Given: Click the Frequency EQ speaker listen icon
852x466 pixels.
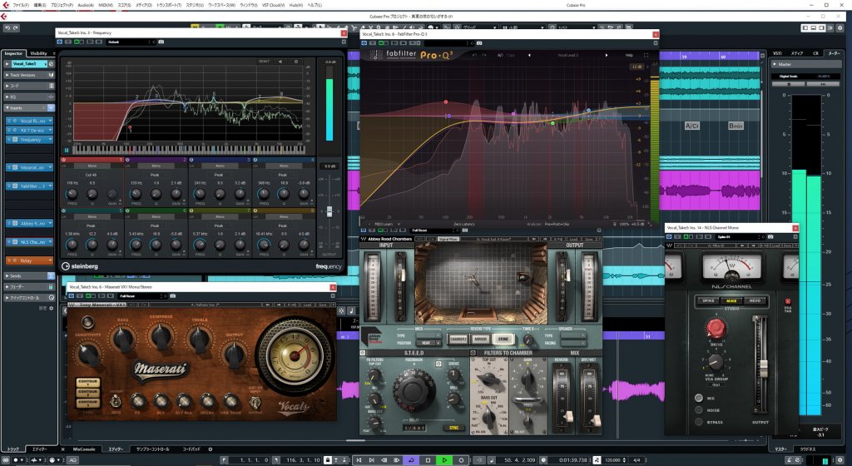Looking at the screenshot, I should [x=280, y=61].
